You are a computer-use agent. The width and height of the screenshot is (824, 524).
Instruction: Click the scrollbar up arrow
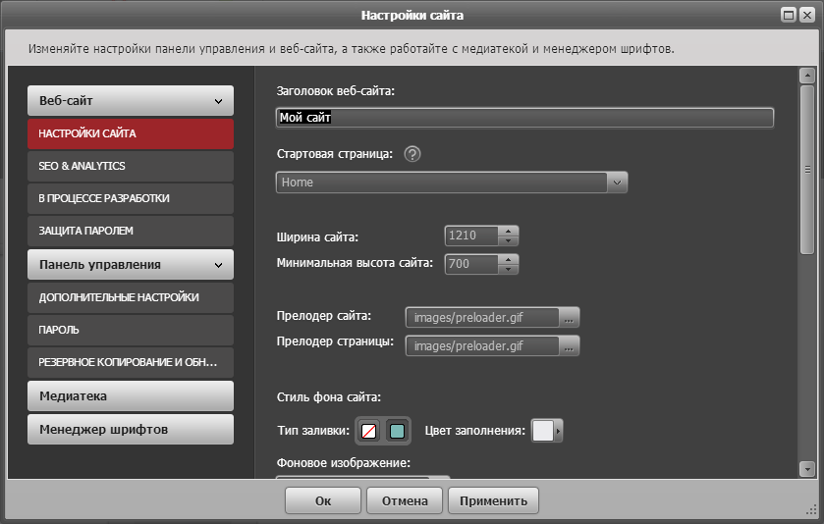pos(807,76)
